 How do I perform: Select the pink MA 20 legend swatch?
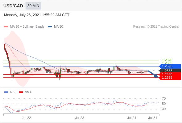tap(6, 27)
